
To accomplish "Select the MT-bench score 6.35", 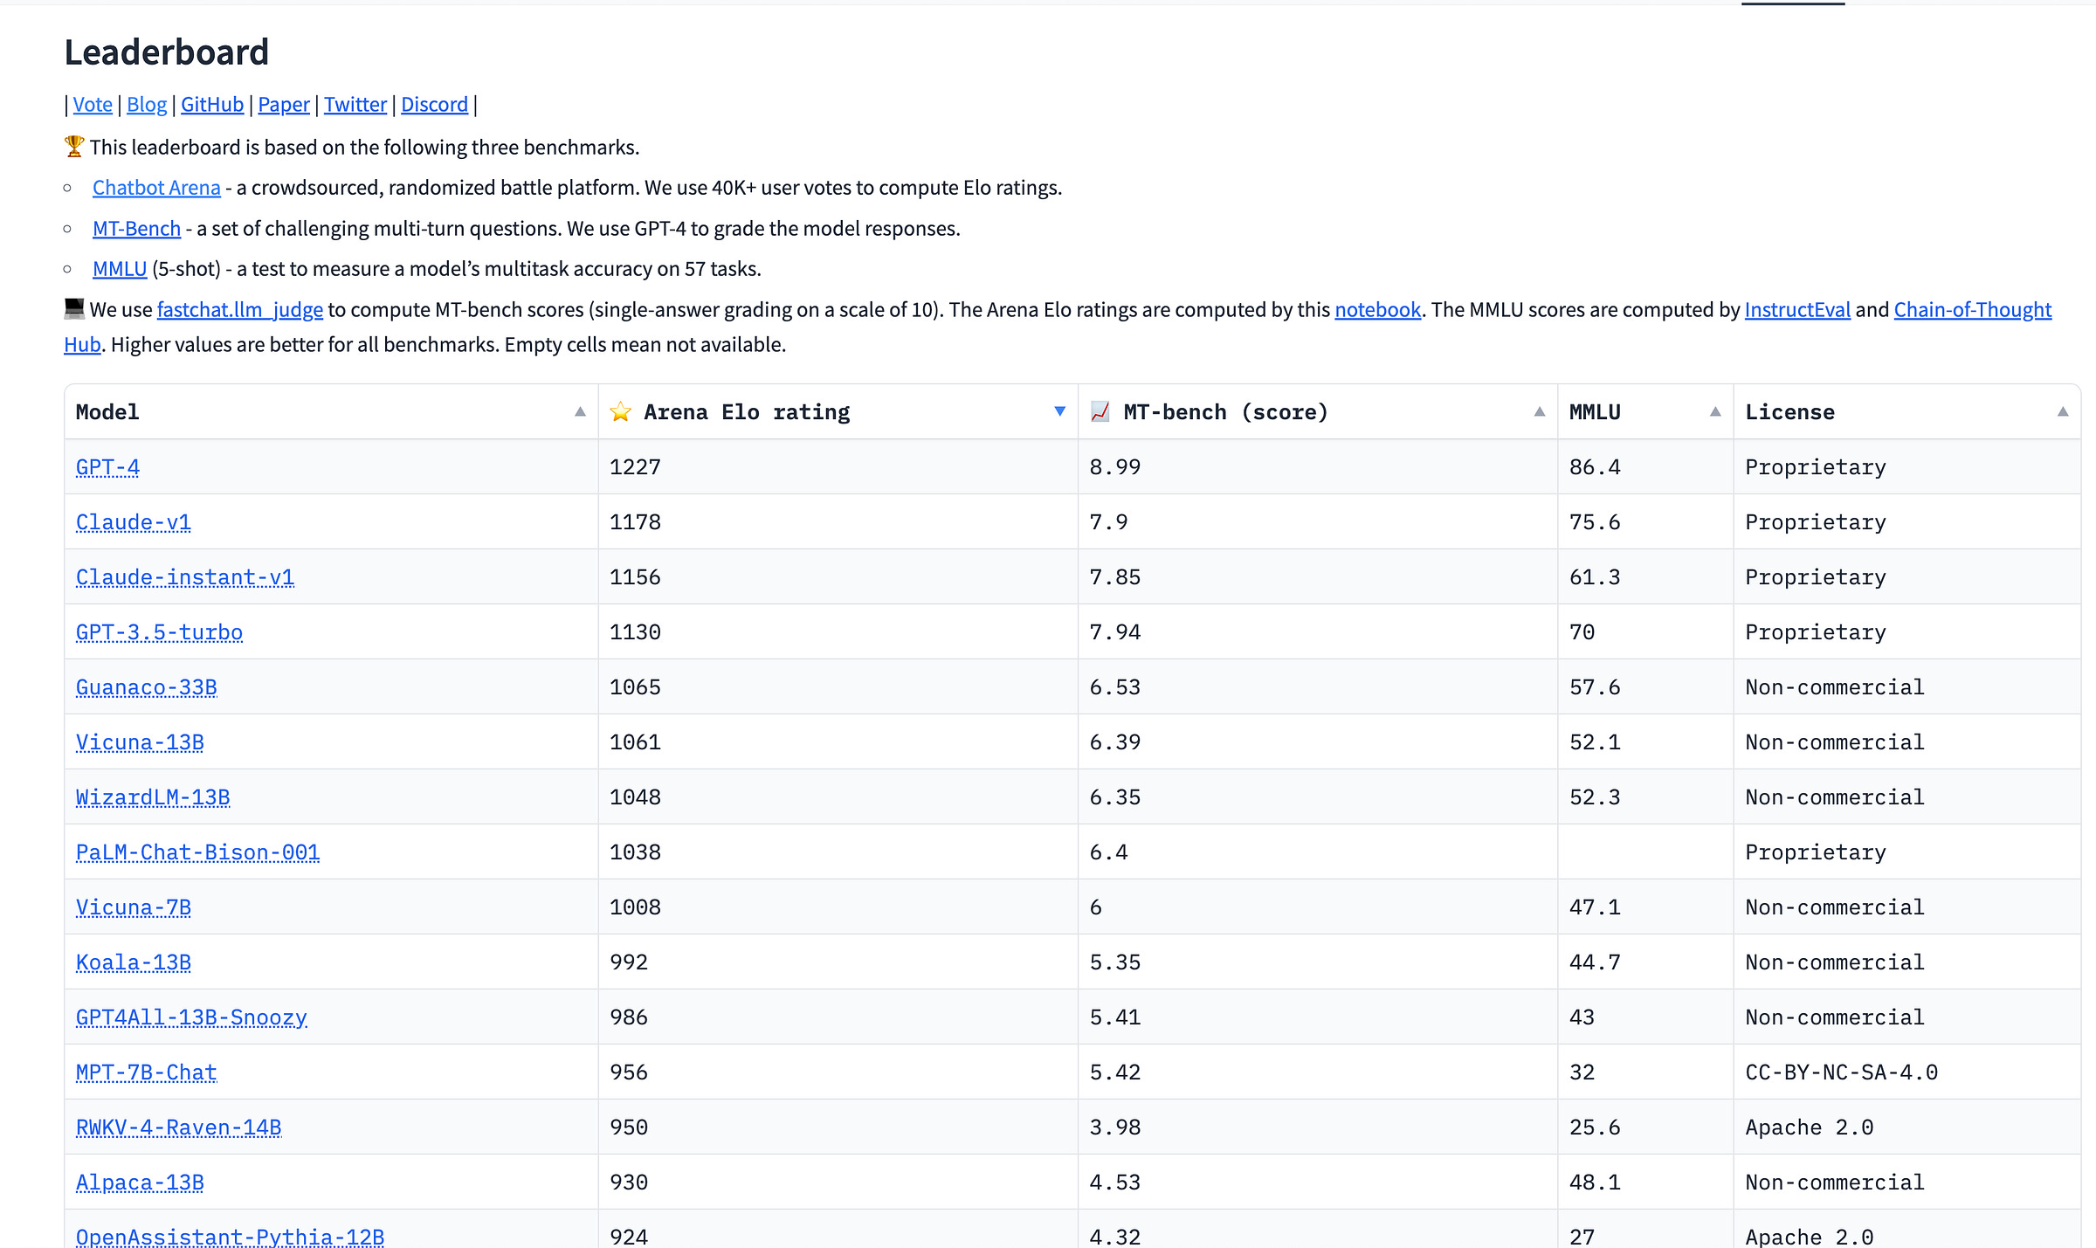I will 1114,797.
